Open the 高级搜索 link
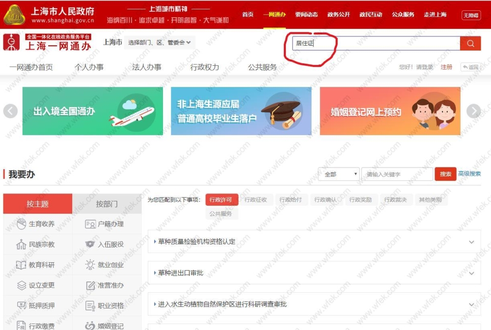 click(469, 174)
